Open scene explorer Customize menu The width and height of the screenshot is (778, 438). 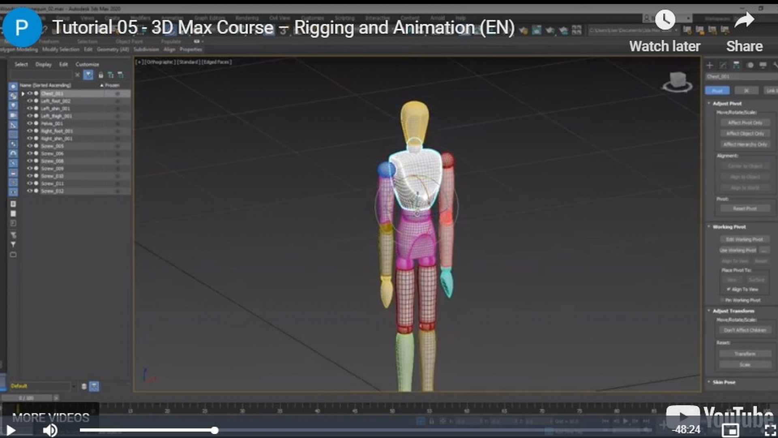coord(87,64)
